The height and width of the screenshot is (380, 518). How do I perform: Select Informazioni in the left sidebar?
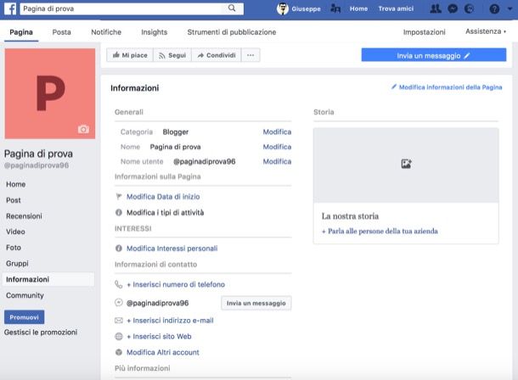point(48,279)
